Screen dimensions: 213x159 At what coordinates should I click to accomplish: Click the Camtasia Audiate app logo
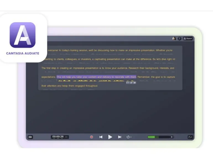pos(23,35)
